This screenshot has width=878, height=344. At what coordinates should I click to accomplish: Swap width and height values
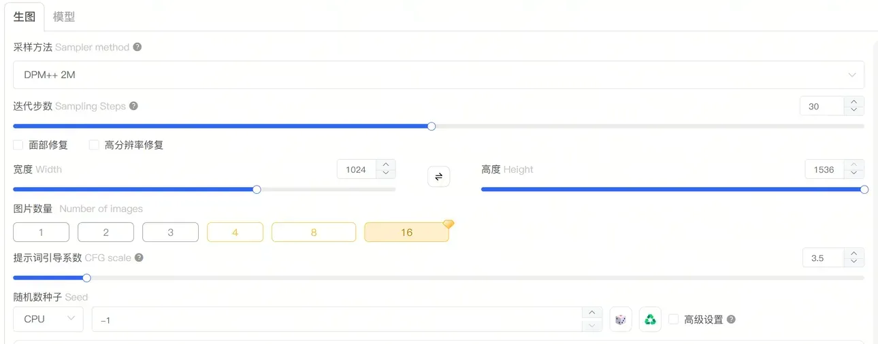pyautogui.click(x=438, y=177)
